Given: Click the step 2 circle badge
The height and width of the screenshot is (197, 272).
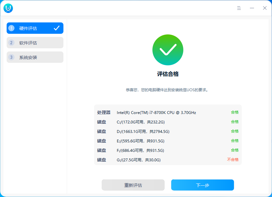Looking at the screenshot, I should point(12,42).
